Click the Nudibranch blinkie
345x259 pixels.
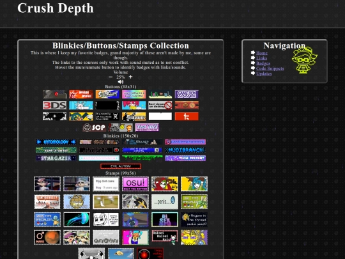(x=185, y=150)
